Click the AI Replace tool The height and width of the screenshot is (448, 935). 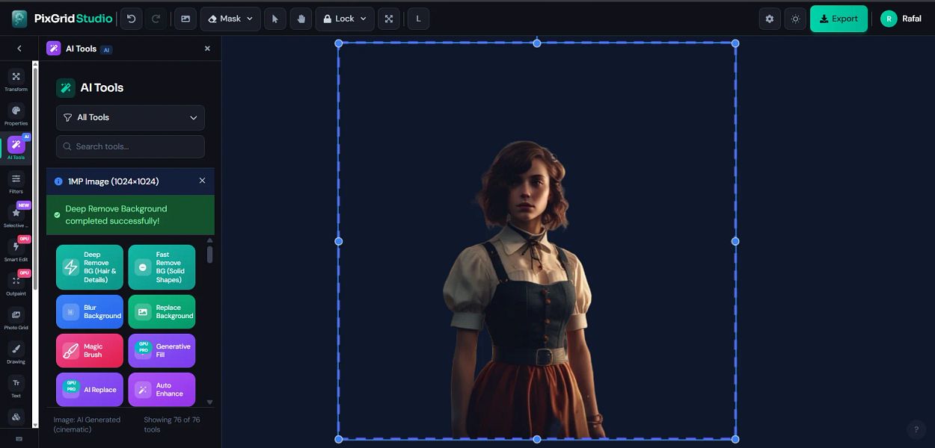click(90, 390)
